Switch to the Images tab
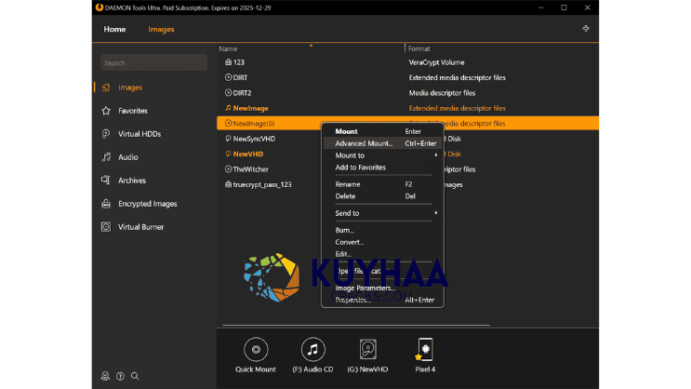Image resolution: width=691 pixels, height=389 pixels. click(161, 29)
